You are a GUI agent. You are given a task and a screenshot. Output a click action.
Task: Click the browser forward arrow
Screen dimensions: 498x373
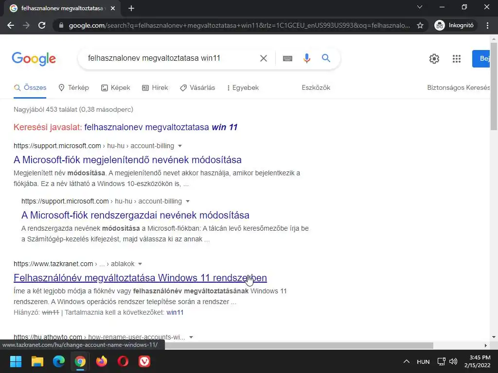tap(26, 25)
